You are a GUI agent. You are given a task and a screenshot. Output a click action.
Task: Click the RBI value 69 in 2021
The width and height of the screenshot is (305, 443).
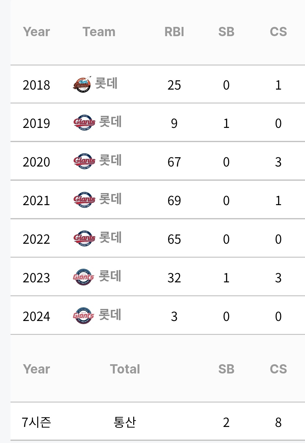click(x=174, y=200)
